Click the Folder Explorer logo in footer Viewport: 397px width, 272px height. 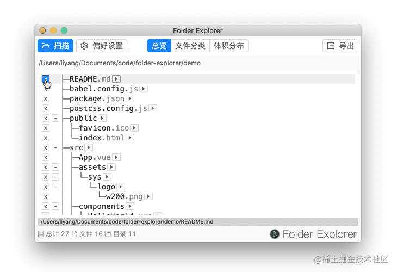pos(313,234)
